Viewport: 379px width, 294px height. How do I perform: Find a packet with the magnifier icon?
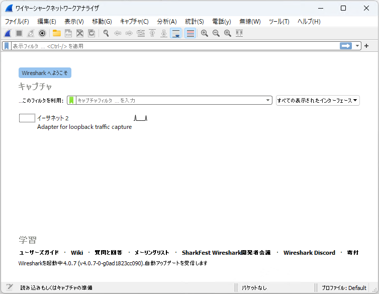[x=106, y=33]
